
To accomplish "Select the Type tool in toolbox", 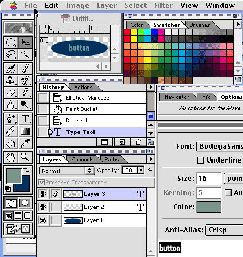I will (25, 119).
